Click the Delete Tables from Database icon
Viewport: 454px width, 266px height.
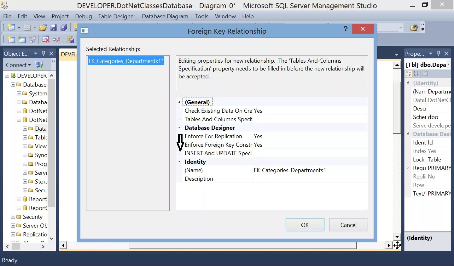click(x=46, y=39)
